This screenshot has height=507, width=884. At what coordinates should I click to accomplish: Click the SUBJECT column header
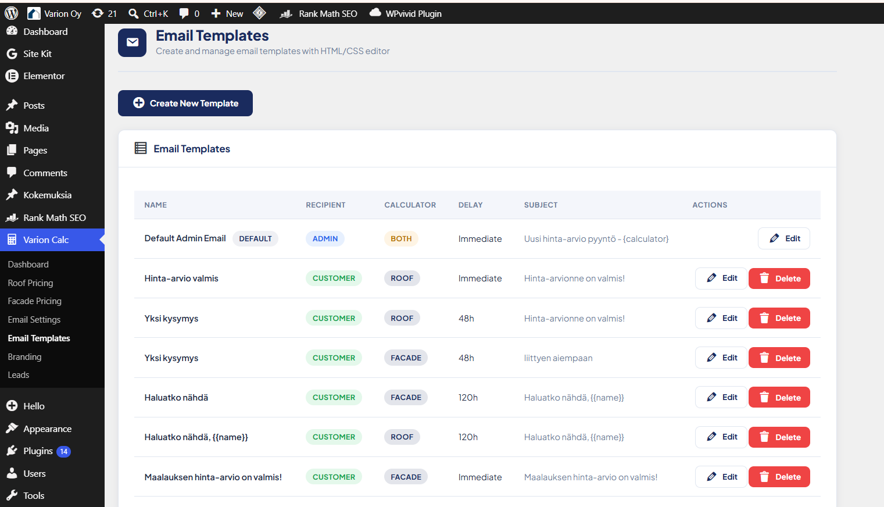tap(541, 205)
